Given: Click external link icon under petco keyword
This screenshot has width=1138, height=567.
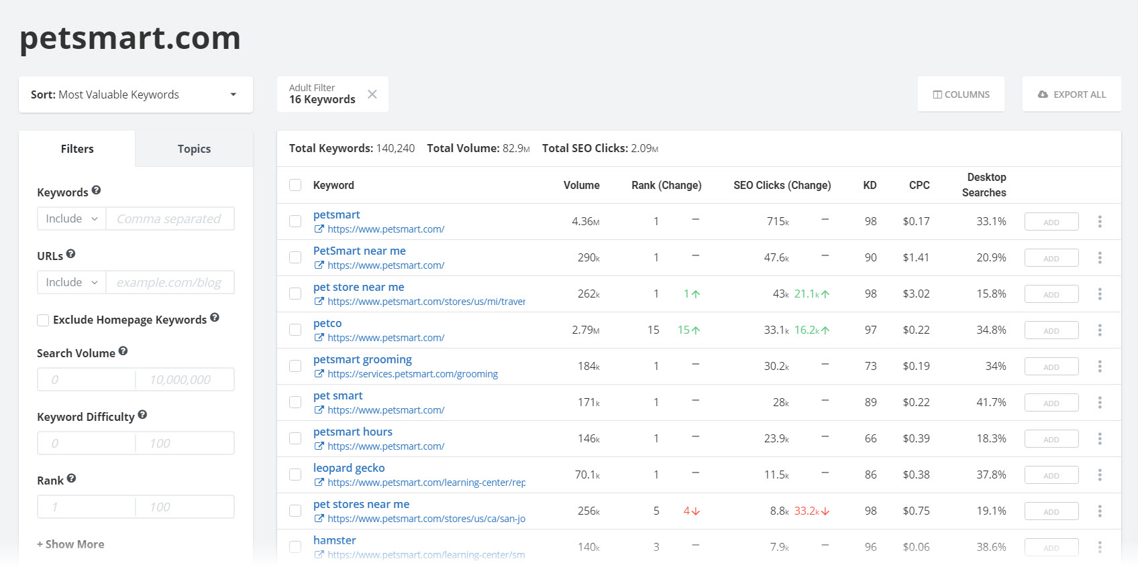Looking at the screenshot, I should pos(319,338).
